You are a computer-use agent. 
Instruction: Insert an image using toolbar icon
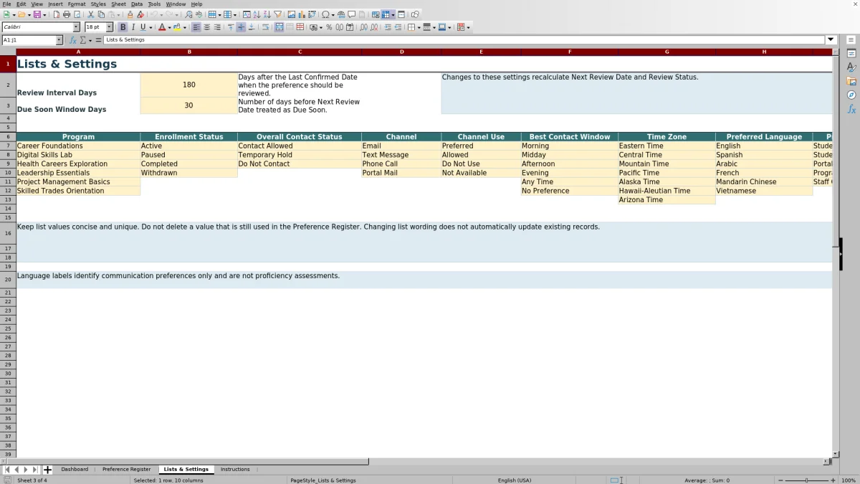(291, 14)
